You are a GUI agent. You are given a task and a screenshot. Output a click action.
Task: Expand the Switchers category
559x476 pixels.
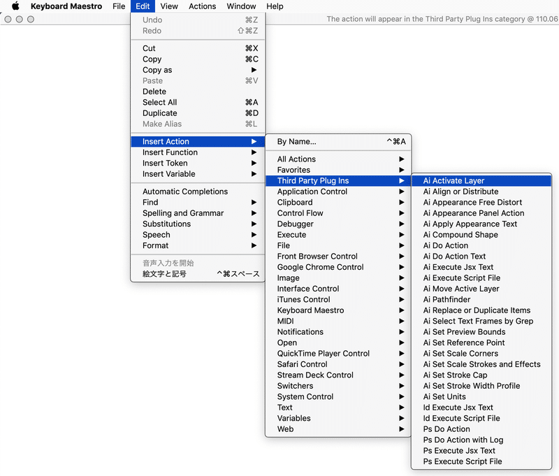pyautogui.click(x=338, y=386)
